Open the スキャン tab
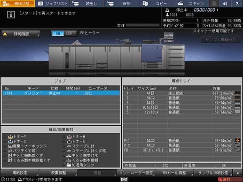Screen dimensions: 243x182 [x=192, y=3]
